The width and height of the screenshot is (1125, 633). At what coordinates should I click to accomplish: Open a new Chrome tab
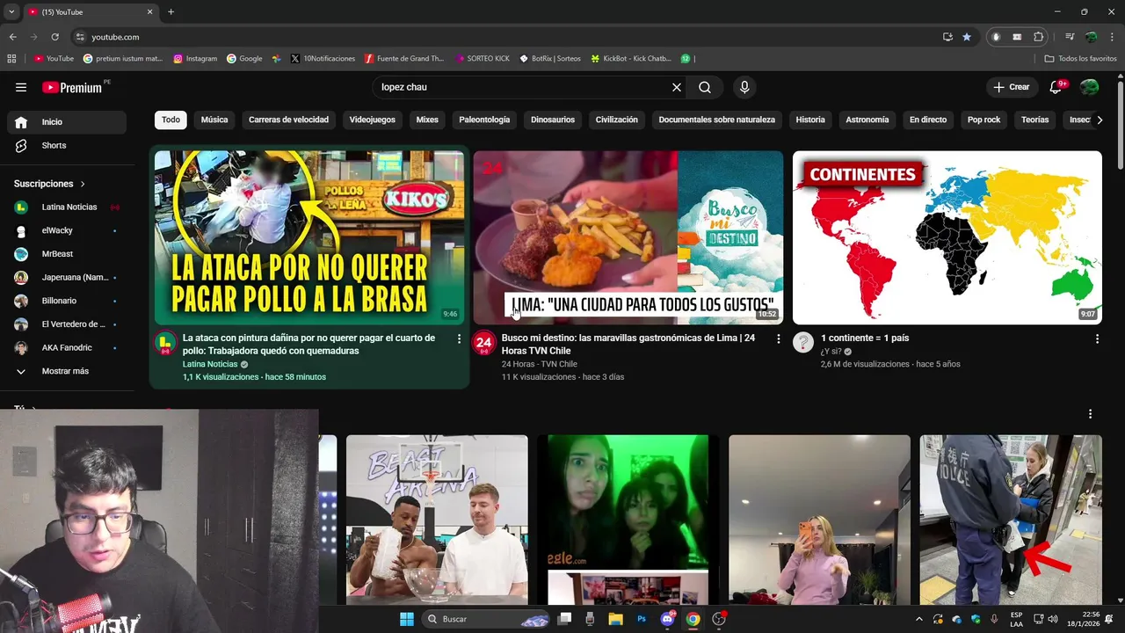tap(171, 12)
